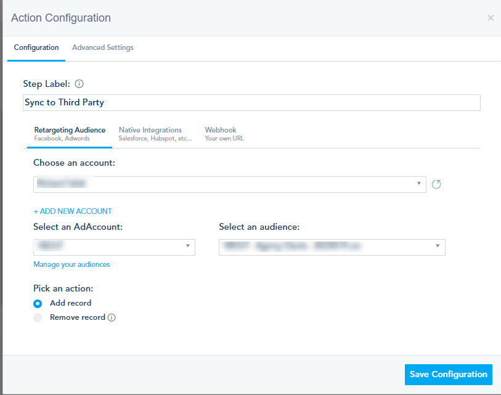This screenshot has width=501, height=395.
Task: Click info icon beside Remove record
Action: click(112, 317)
